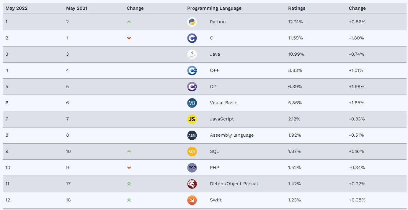Image resolution: width=408 pixels, height=210 pixels.
Task: Click the PHP logo icon
Action: coord(192,168)
